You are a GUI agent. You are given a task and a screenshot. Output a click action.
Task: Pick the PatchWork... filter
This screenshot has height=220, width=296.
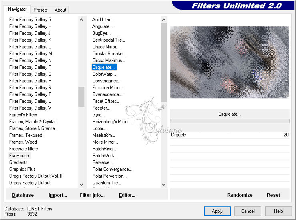(105, 156)
